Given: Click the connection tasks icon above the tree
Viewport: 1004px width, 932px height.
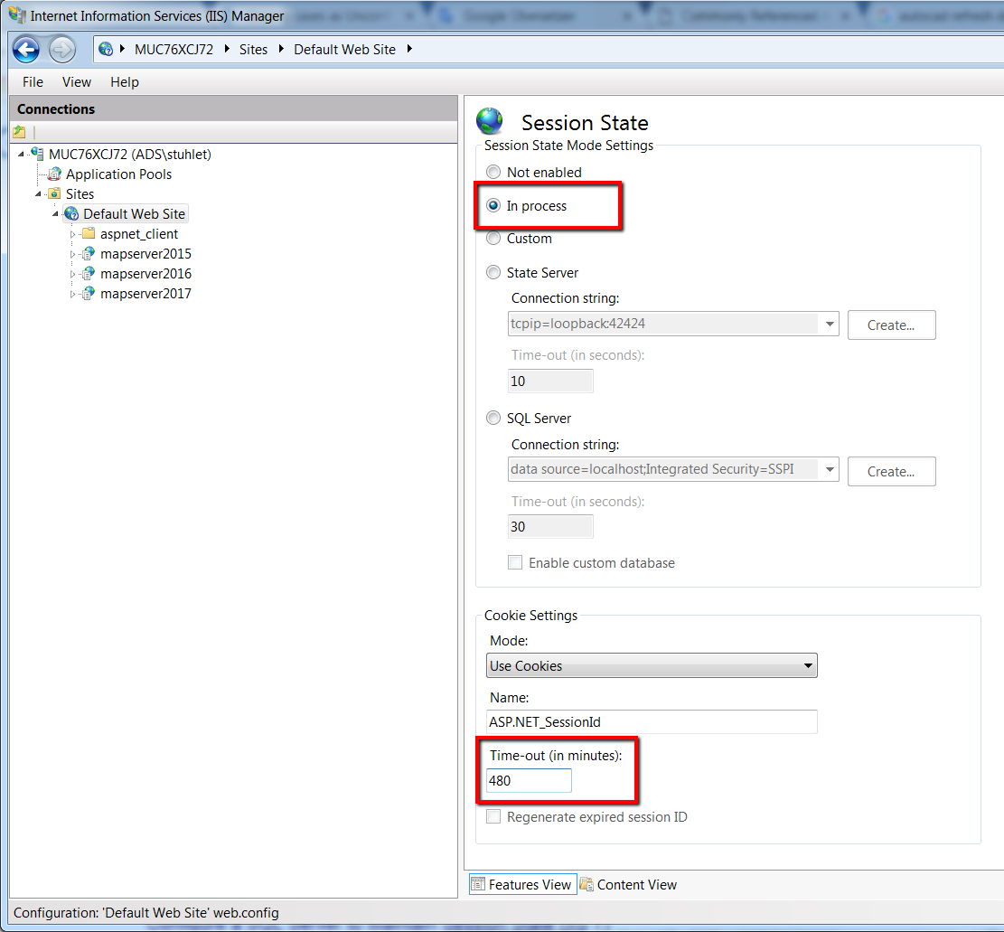Looking at the screenshot, I should coord(19,132).
